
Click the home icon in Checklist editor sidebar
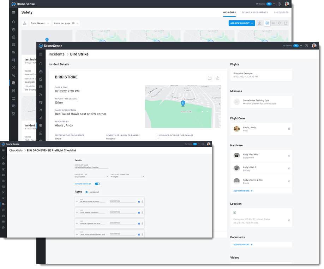3,158
